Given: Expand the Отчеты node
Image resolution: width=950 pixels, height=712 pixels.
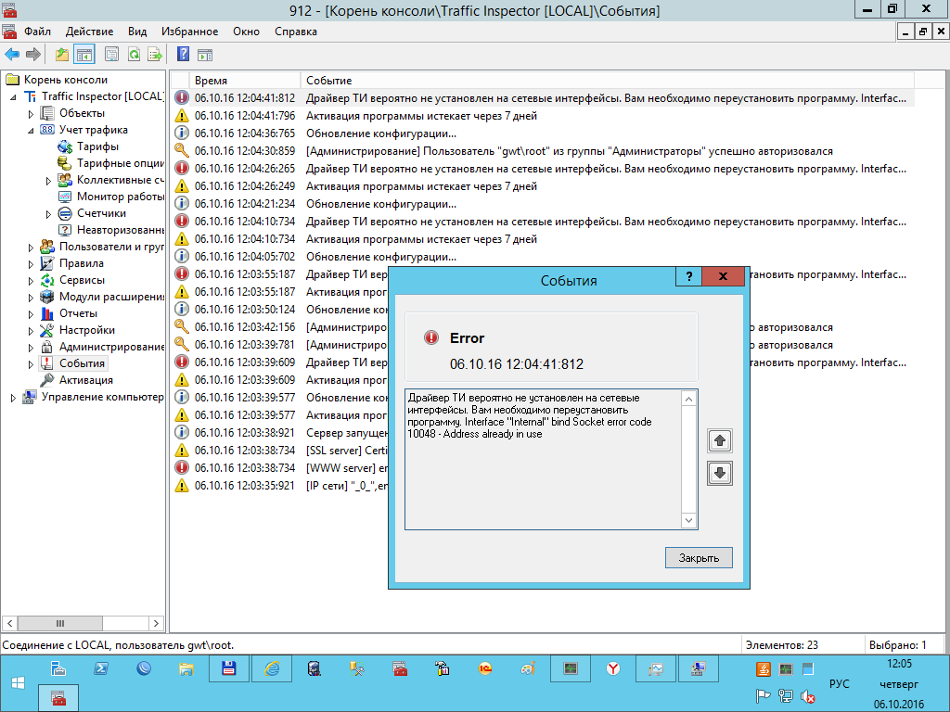Looking at the screenshot, I should click(31, 314).
